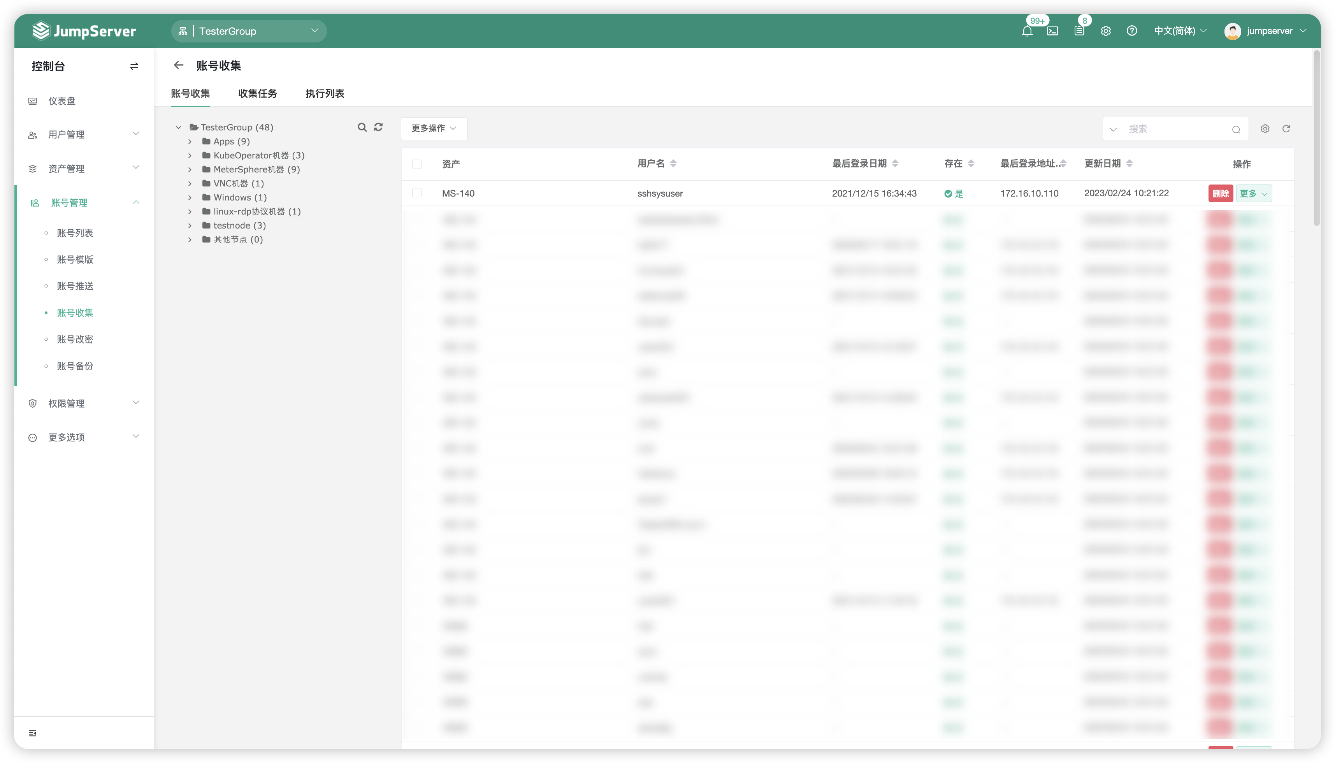Sort by 存在 column

pos(971,163)
